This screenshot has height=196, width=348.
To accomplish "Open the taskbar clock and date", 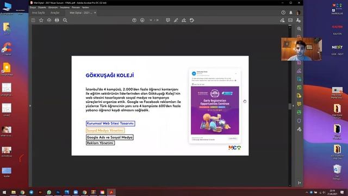I will click(x=332, y=192).
